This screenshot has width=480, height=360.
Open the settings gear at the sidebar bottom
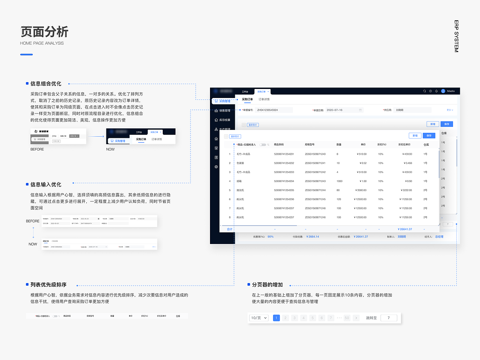pyautogui.click(x=216, y=167)
